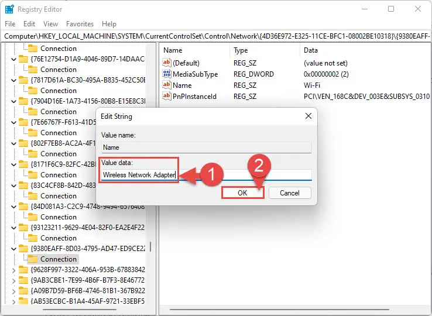The image size is (432, 316).
Task: Click the Value data text field
Action: pos(207,175)
